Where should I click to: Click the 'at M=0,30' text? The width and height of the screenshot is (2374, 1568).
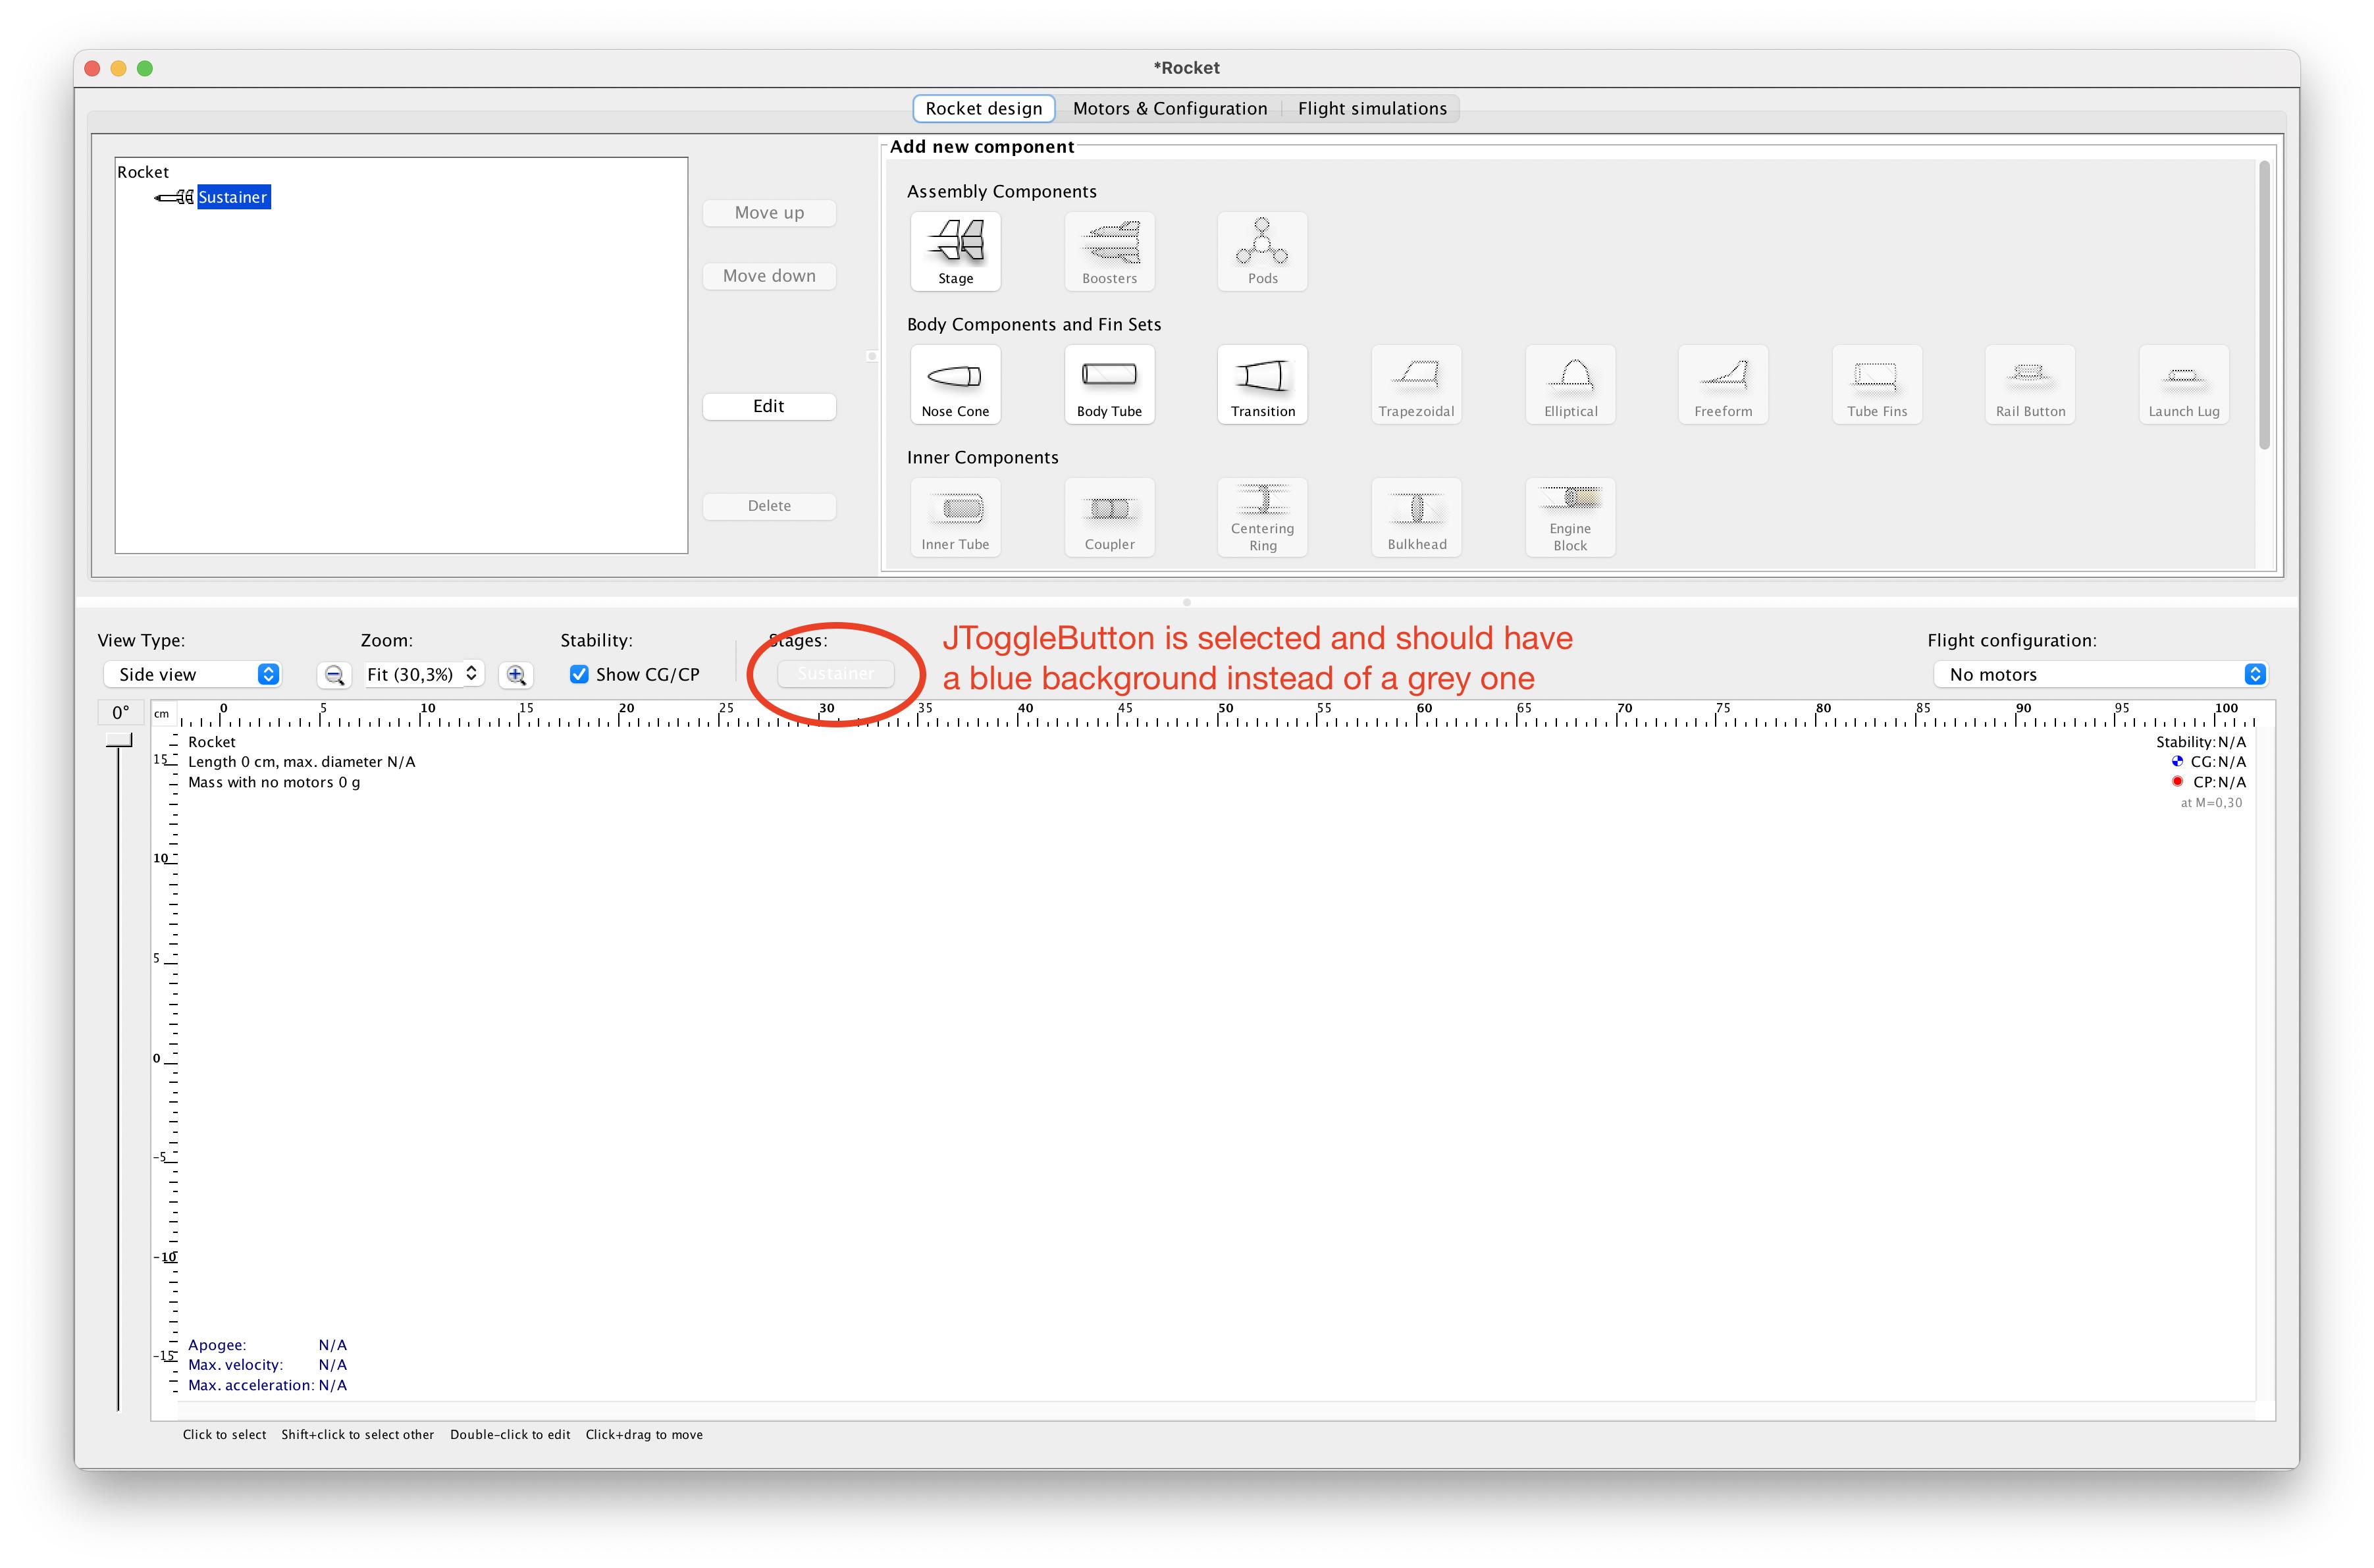(2211, 803)
